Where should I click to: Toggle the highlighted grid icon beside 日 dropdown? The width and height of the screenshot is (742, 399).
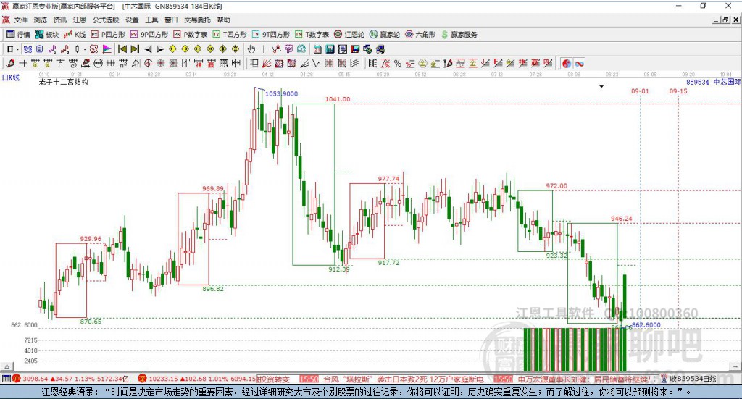[x=28, y=49]
